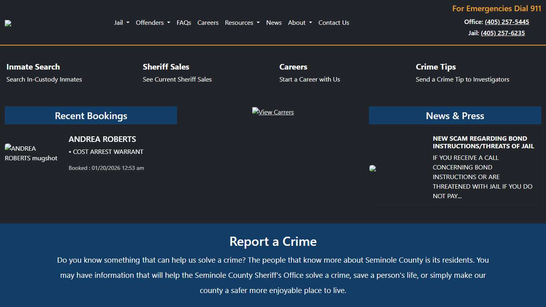Call the Jail phone number link
Screen dimensions: 546x307
click(502, 33)
